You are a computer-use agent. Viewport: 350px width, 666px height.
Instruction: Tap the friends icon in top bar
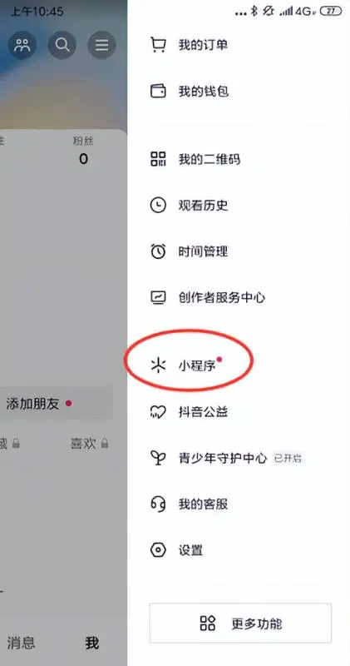pyautogui.click(x=22, y=45)
